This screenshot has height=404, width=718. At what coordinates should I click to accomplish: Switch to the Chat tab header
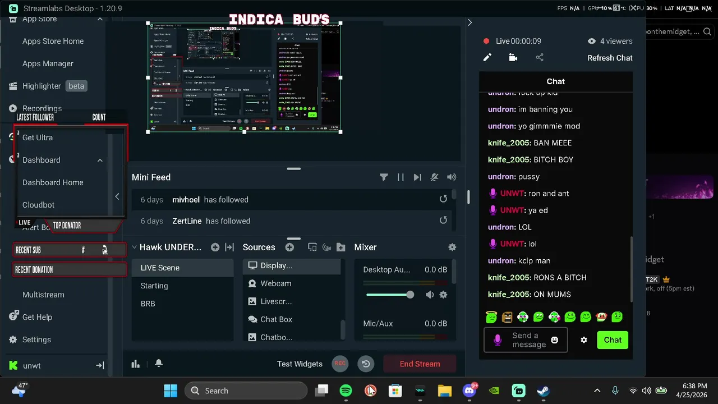(555, 81)
